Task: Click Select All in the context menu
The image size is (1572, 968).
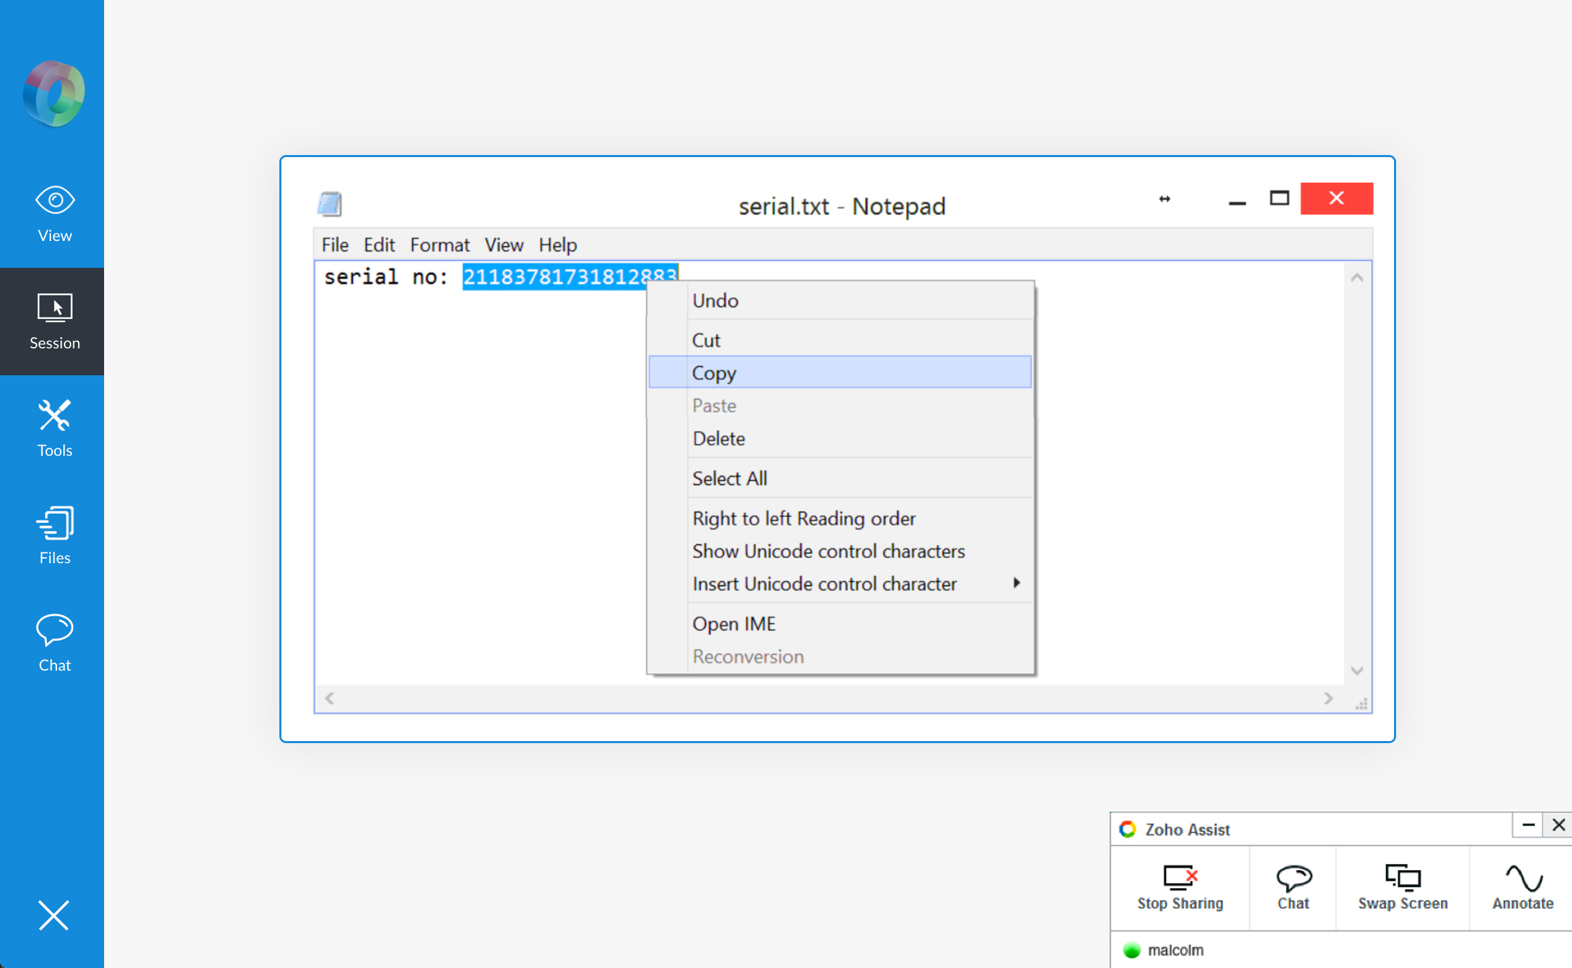Action: 729,478
